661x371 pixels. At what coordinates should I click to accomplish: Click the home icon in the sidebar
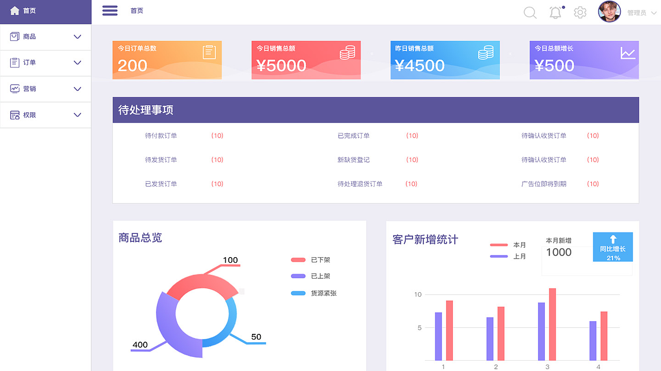[x=14, y=10]
